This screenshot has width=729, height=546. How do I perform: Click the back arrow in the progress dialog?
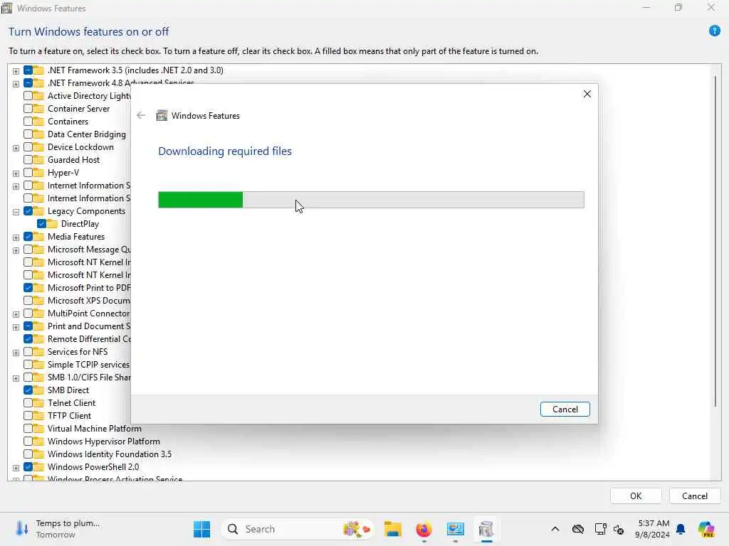[141, 116]
